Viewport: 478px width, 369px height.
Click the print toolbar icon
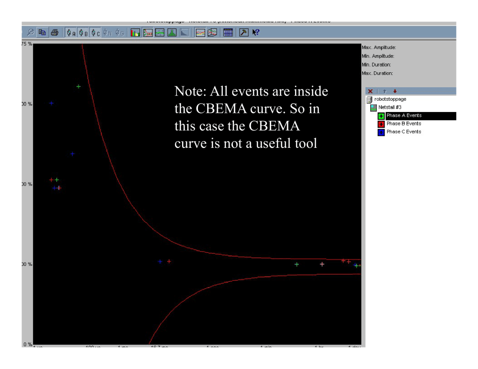click(x=55, y=33)
